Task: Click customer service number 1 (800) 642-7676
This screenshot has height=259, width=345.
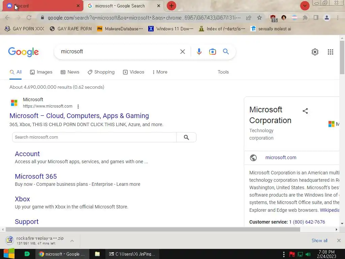Action: click(307, 222)
